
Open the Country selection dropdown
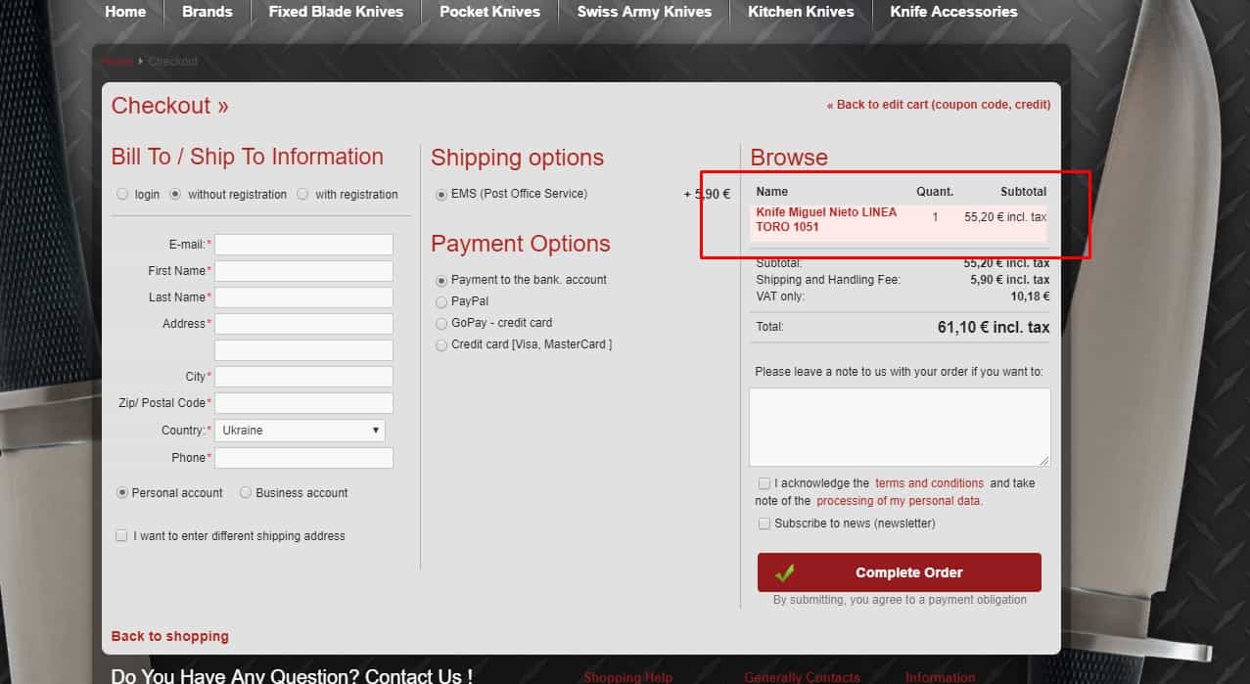301,430
